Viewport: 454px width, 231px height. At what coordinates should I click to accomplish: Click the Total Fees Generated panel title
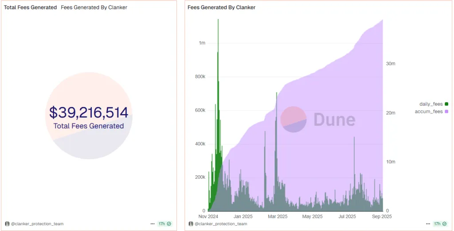pos(31,8)
